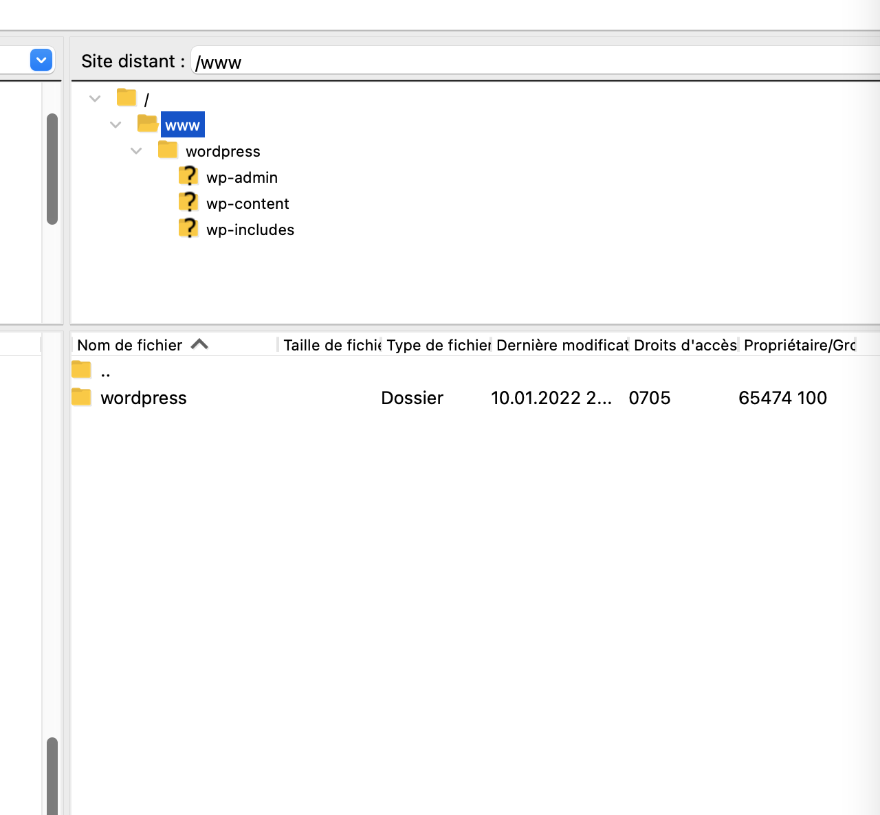Click the local tree vertical scrollbar
The image size is (880, 815).
(x=52, y=169)
